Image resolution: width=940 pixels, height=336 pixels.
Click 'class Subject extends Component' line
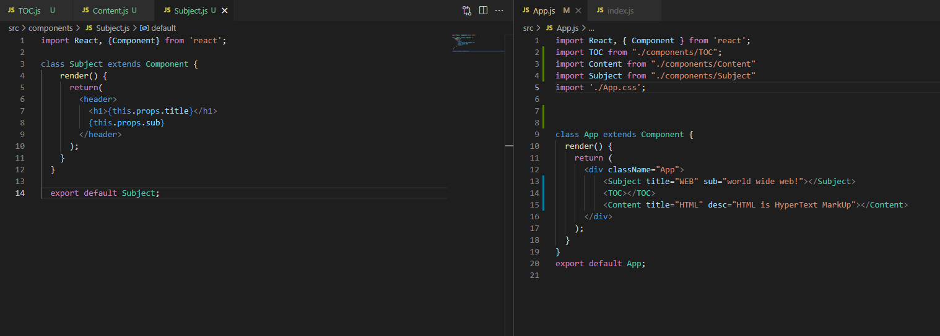(x=119, y=64)
